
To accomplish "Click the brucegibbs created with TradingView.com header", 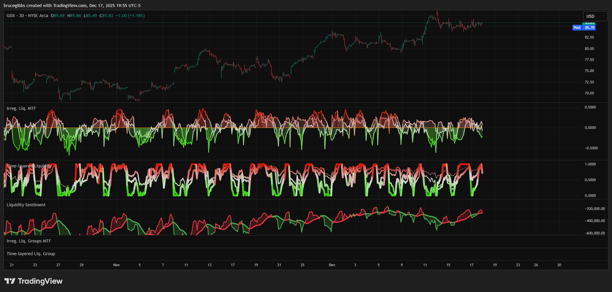I will (72, 5).
